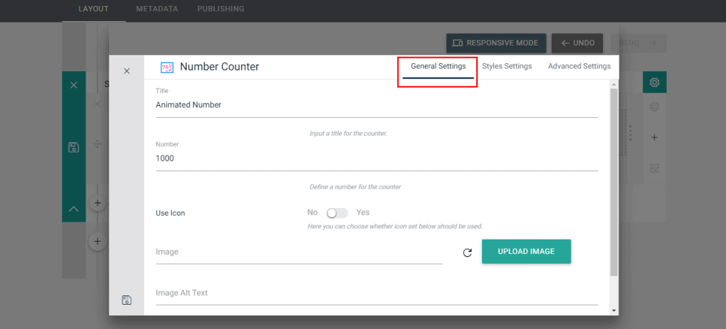Click the grid layout icon on the right

654,168
